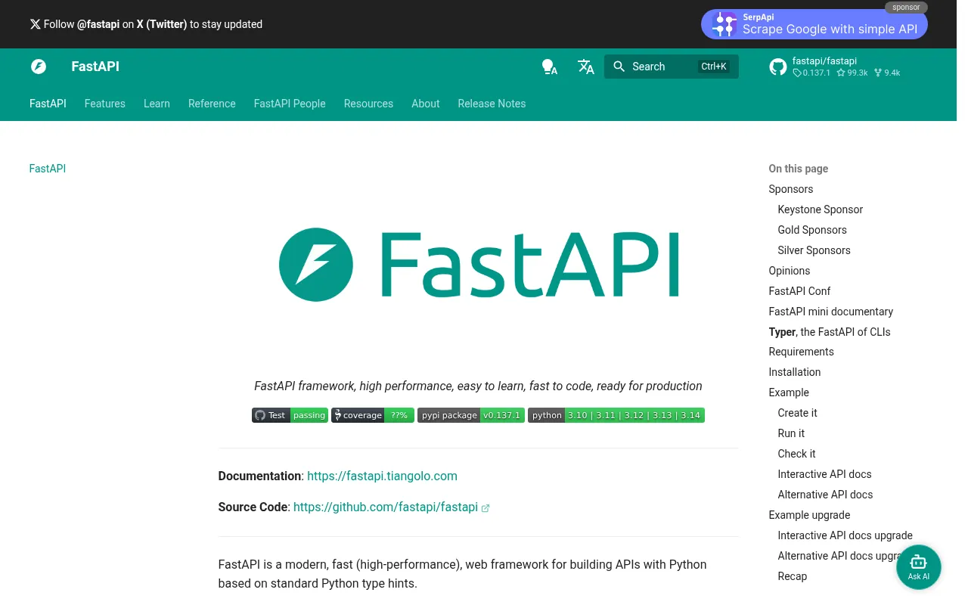
Task: Jump to Sponsors section
Action: click(x=791, y=189)
